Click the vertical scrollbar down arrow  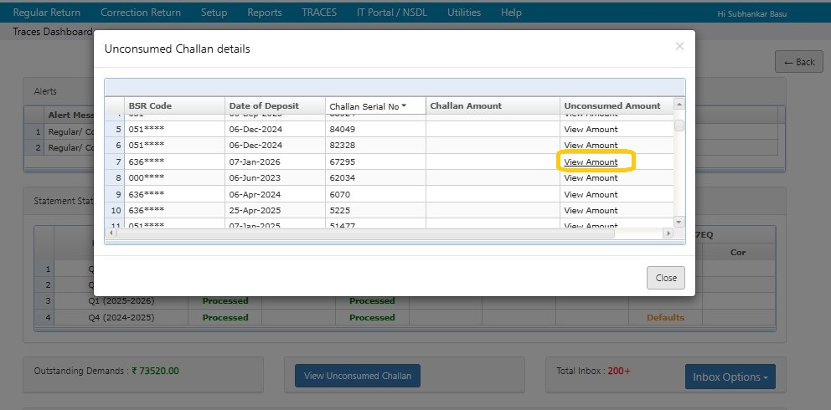(x=679, y=221)
